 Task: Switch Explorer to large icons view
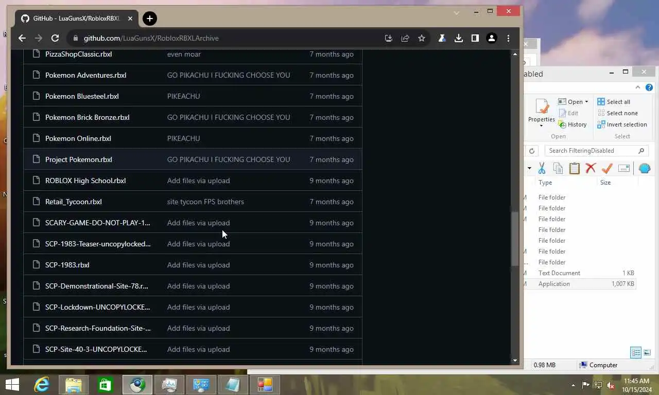[x=647, y=353]
